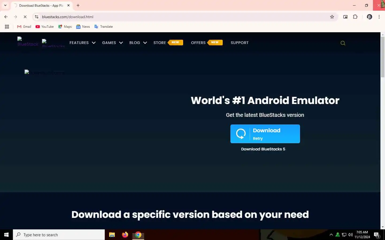
Task: Open News bookmark
Action: tap(83, 27)
